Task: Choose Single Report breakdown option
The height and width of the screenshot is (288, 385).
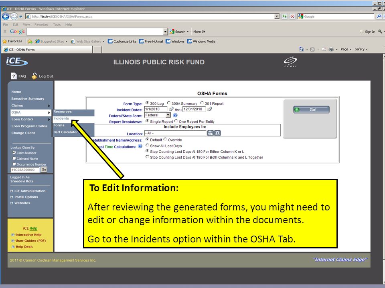Action: pyautogui.click(x=147, y=121)
